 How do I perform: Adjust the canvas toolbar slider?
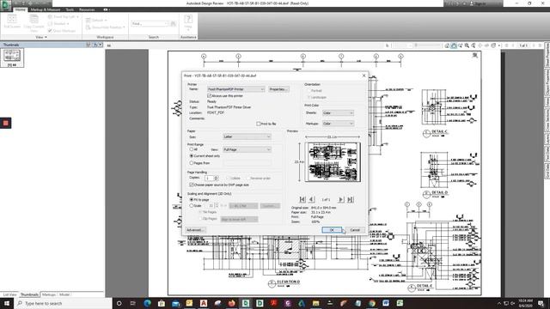pyautogui.click(x=416, y=45)
